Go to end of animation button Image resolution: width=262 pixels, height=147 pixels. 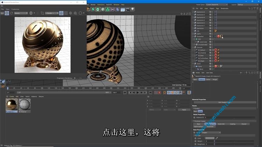click(150, 93)
